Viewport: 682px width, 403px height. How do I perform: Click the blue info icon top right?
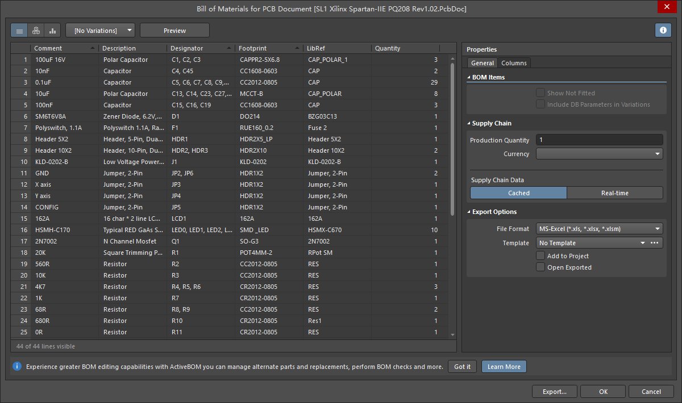(x=663, y=30)
